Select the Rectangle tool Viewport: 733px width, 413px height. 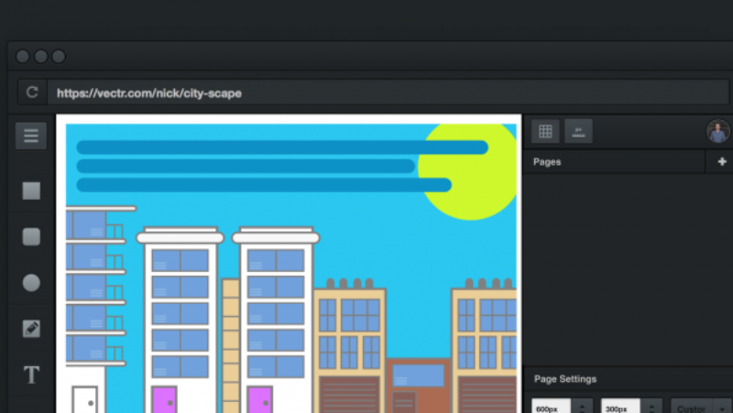click(x=31, y=190)
